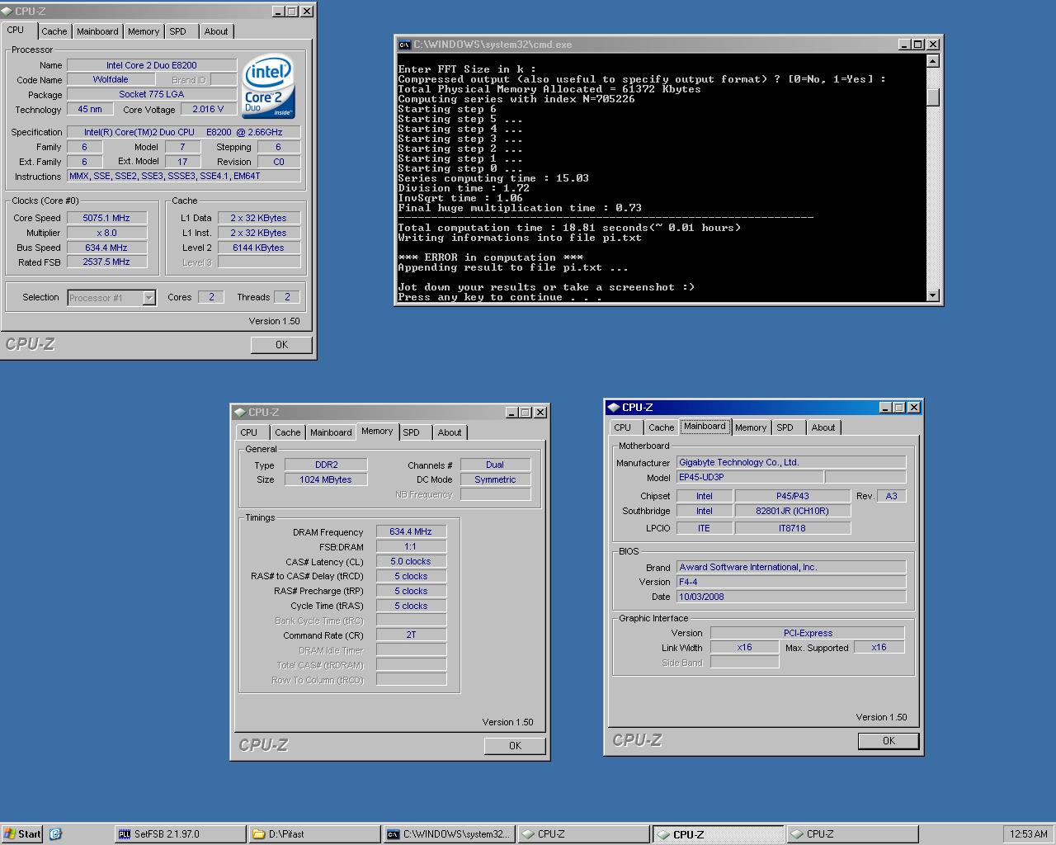Screen dimensions: 1056x845
Task: Click the motherboard Model value EP45-UD3P
Action: pos(750,477)
